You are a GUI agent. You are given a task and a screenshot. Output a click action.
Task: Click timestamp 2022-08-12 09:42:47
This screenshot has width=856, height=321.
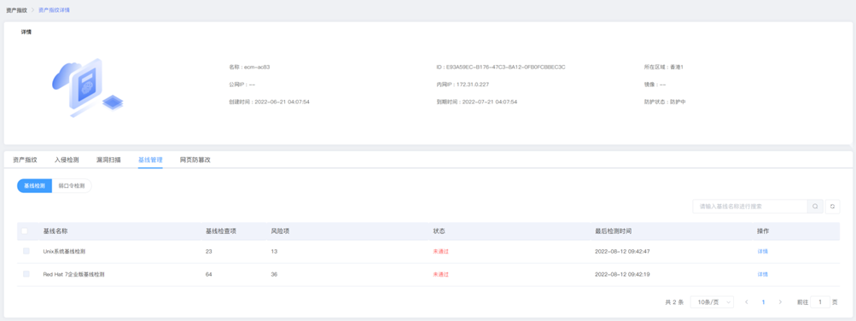[x=622, y=252]
